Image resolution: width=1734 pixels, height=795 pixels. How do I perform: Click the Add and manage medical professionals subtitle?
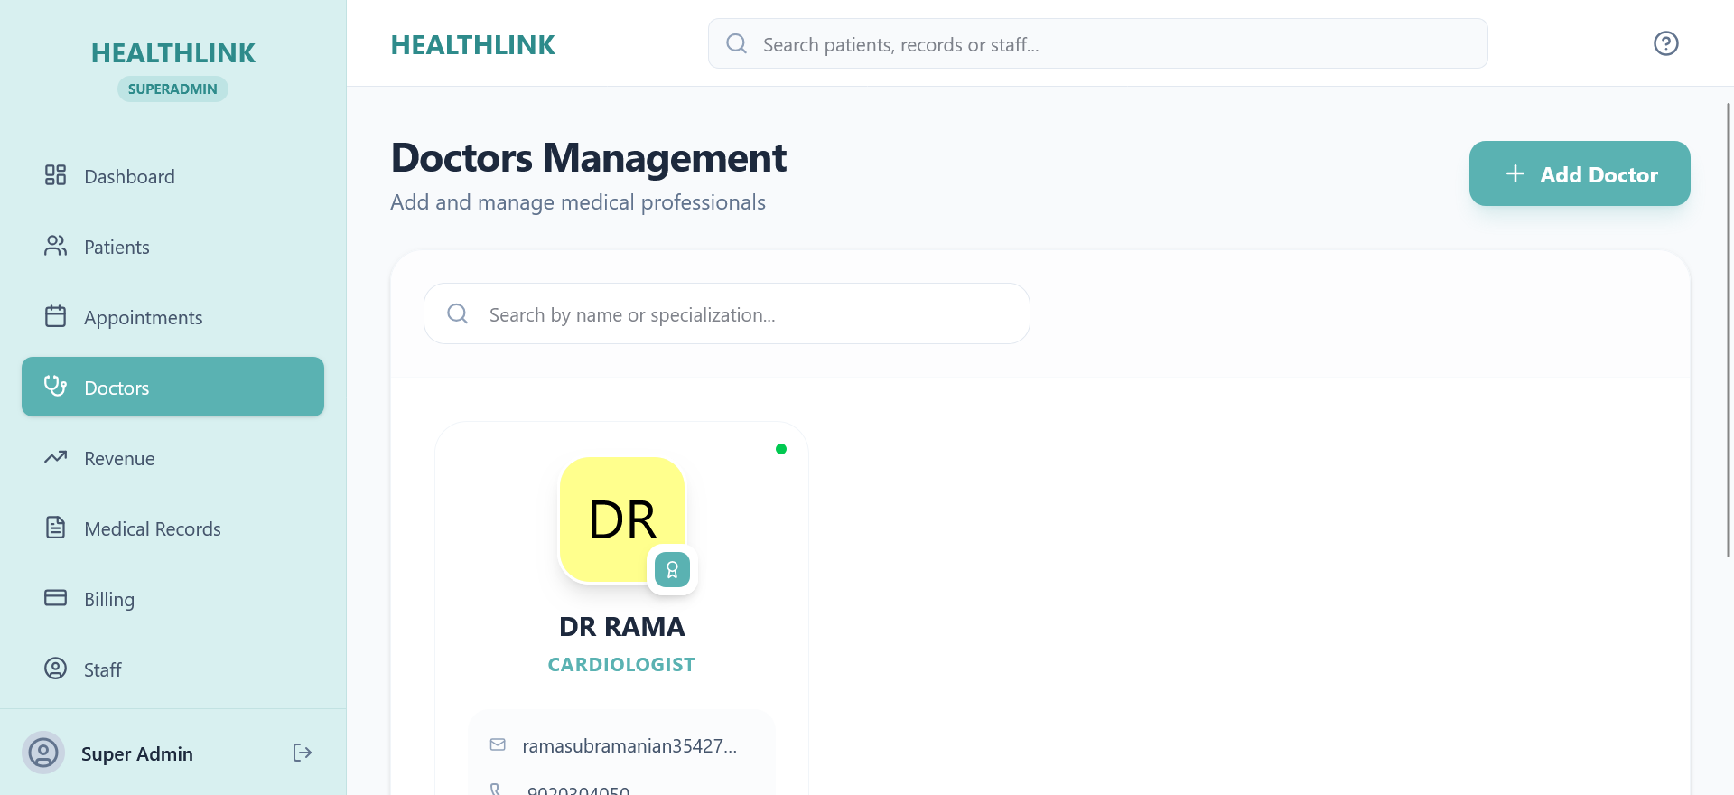(578, 202)
